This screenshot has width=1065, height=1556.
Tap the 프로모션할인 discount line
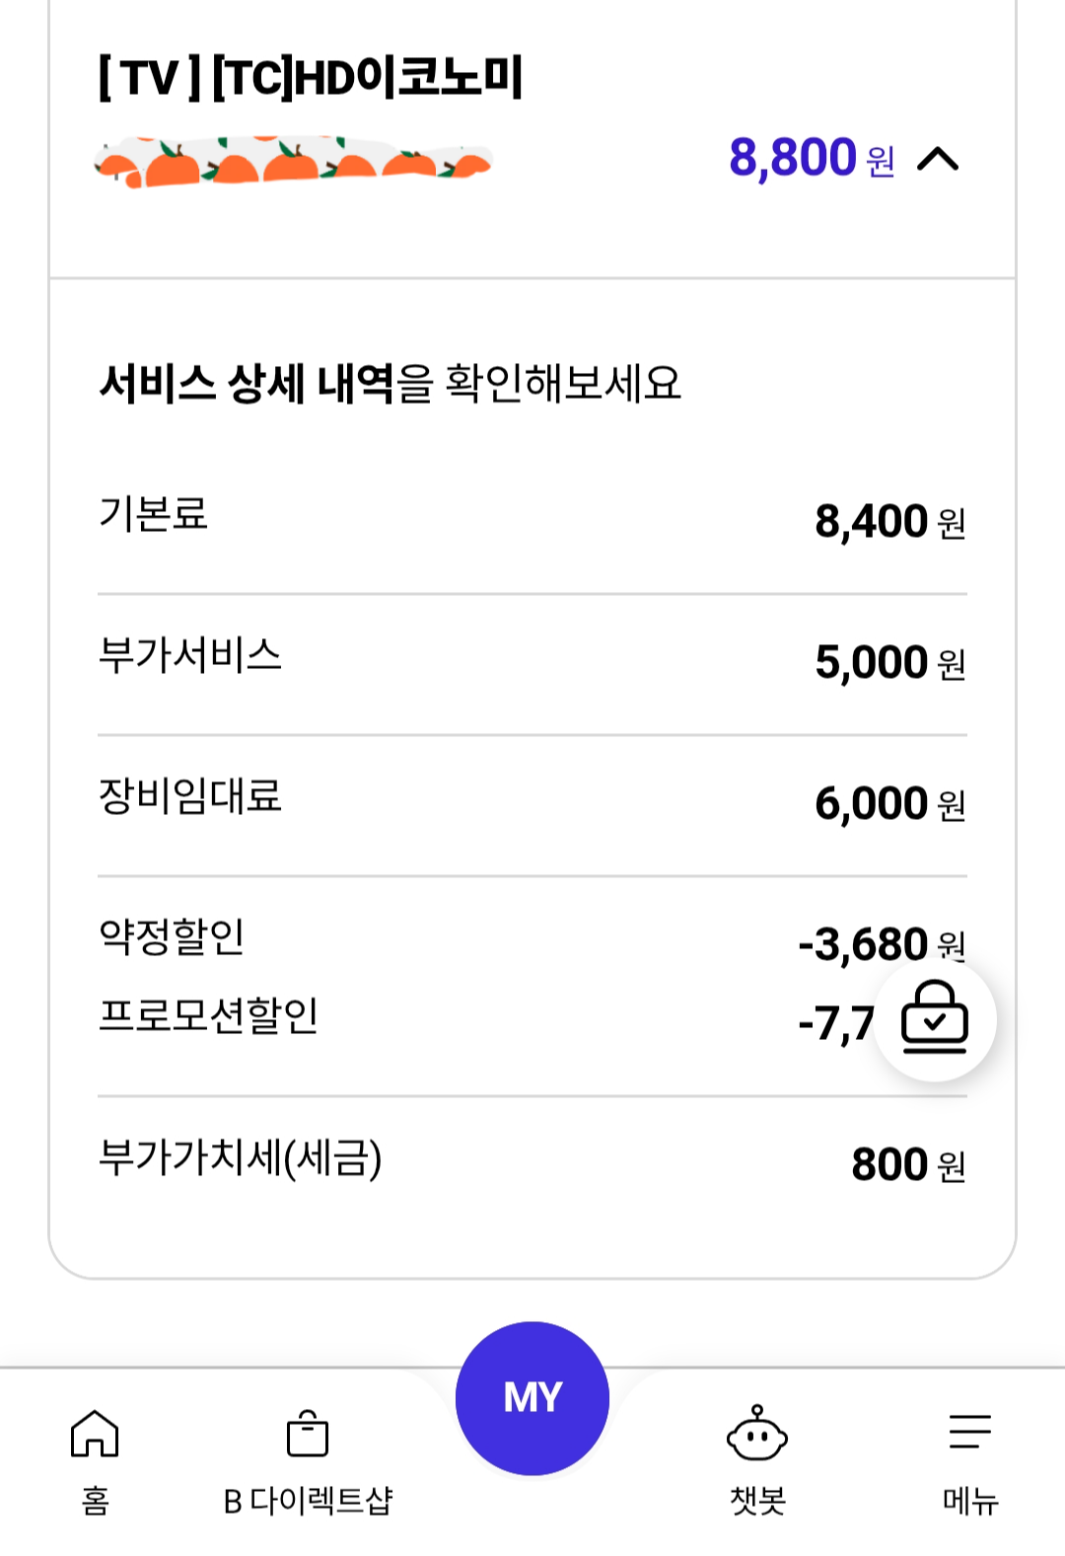click(532, 1019)
